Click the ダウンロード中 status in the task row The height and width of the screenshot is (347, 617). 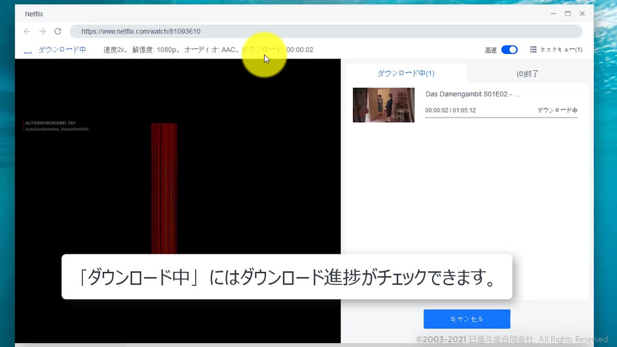point(557,110)
